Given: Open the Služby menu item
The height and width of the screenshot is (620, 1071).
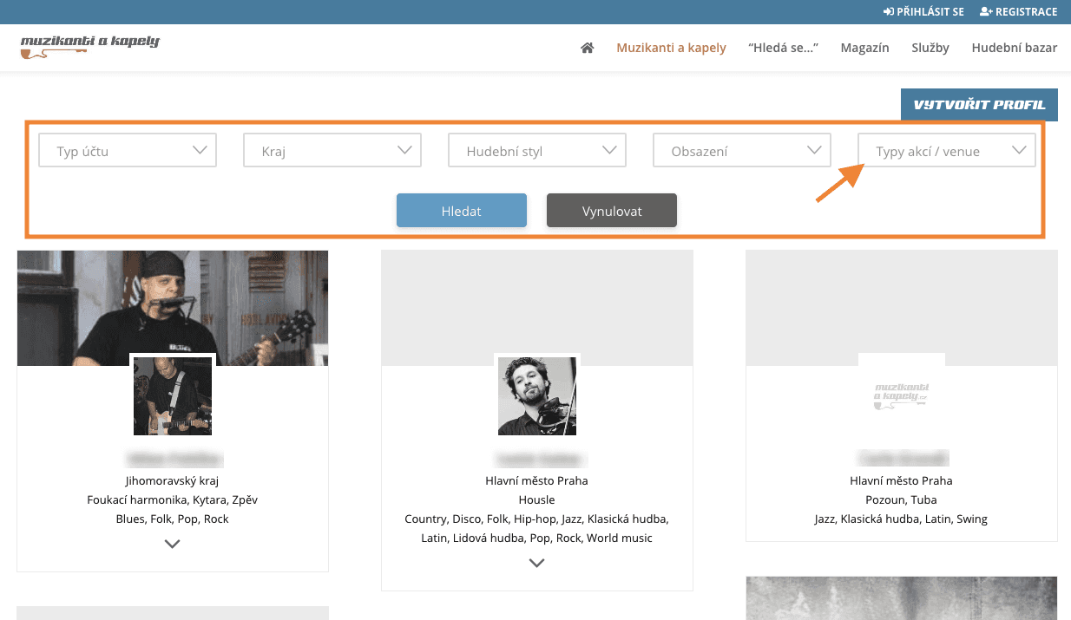Looking at the screenshot, I should pyautogui.click(x=930, y=48).
